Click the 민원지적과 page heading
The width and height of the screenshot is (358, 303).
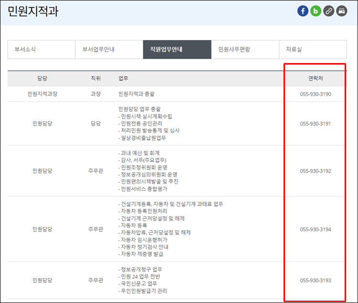33,11
